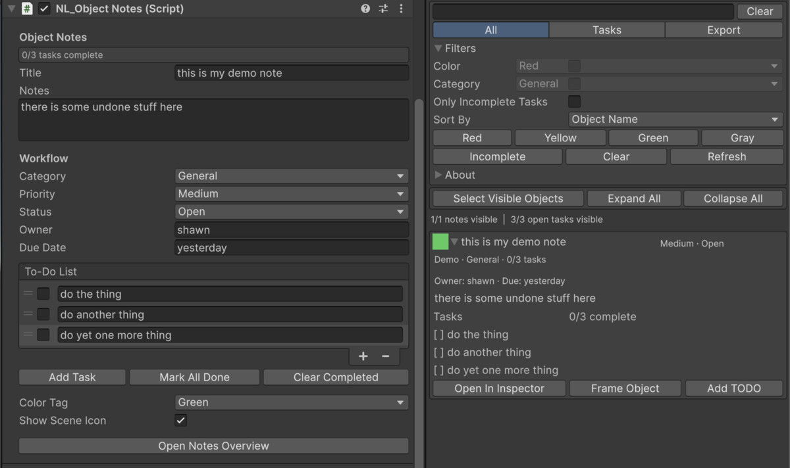This screenshot has width=790, height=468.
Task: Click the Title field 'this is my demo note'
Action: click(292, 73)
